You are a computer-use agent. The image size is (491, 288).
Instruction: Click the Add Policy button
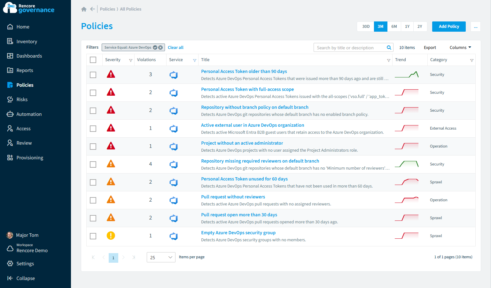tap(449, 27)
